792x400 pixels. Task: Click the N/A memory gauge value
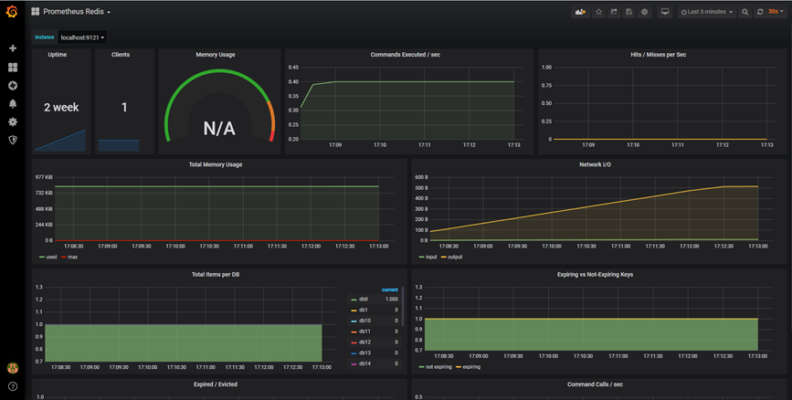[219, 129]
